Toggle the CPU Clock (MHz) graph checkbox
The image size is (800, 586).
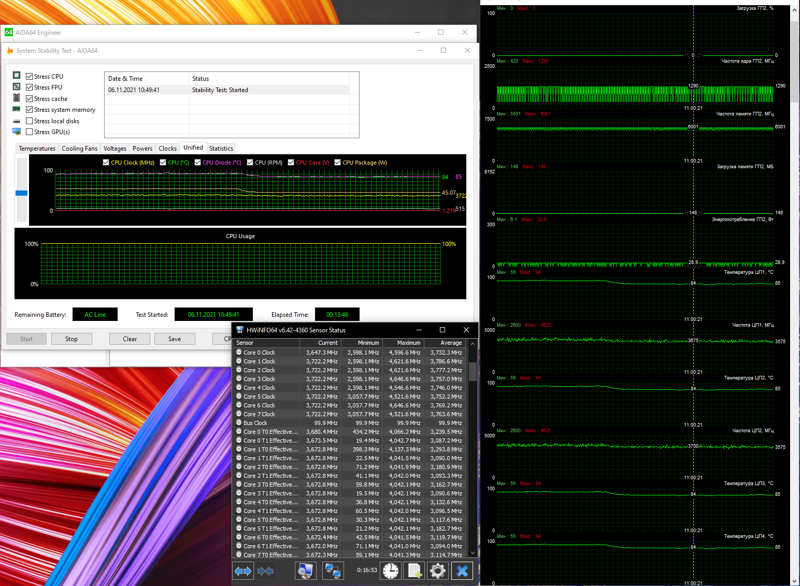[106, 163]
